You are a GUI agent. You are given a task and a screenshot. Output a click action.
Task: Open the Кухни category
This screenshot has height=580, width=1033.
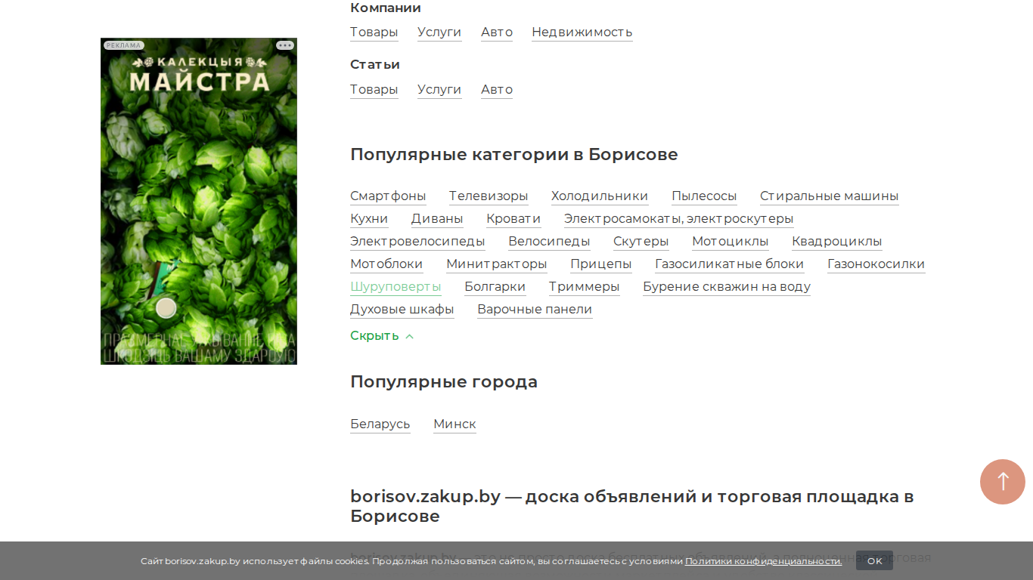click(x=369, y=219)
